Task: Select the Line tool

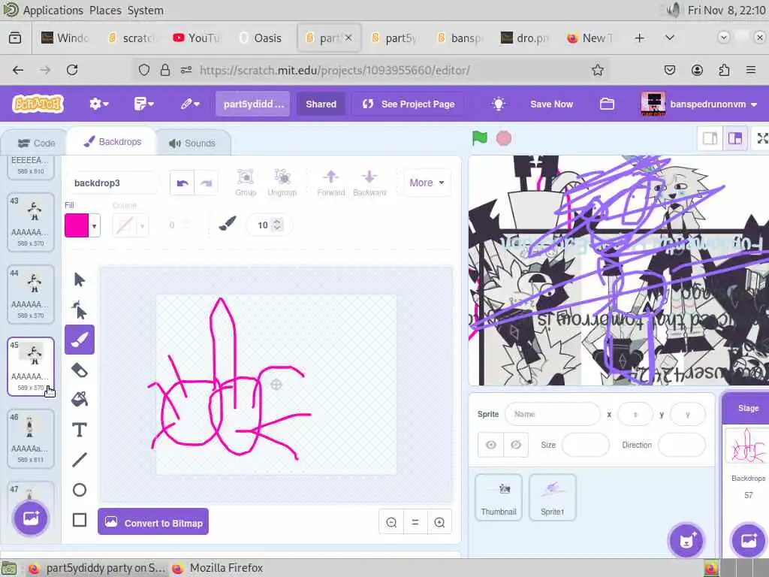Action: pyautogui.click(x=80, y=460)
